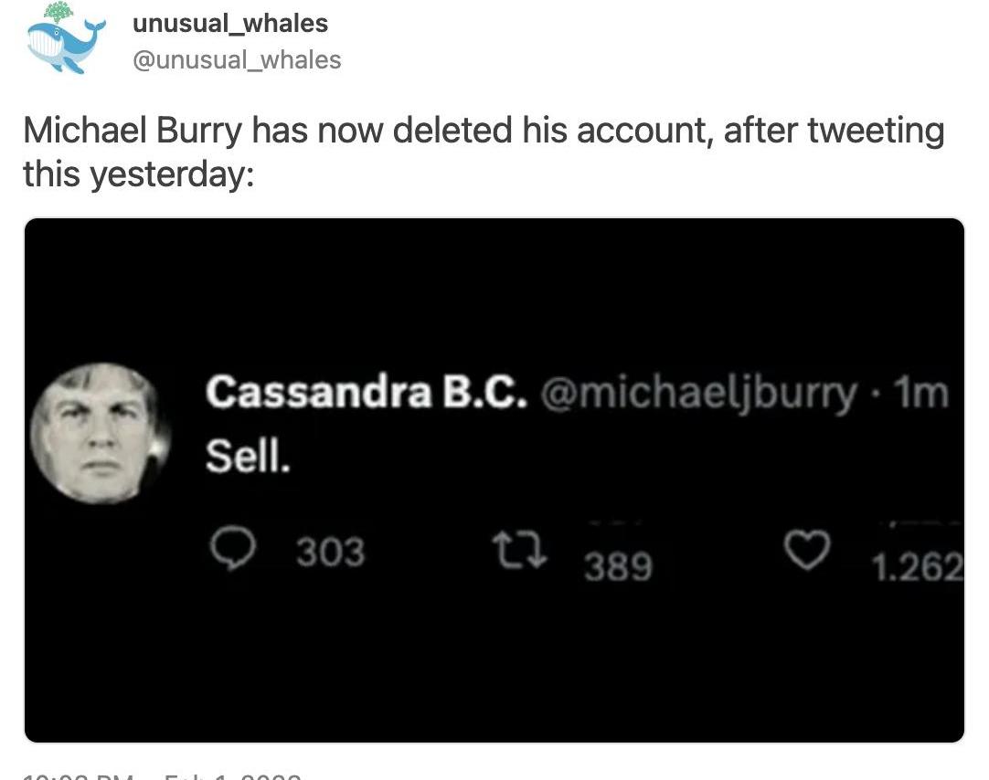
Task: Click the retweet arrows icon
Action: tap(519, 551)
